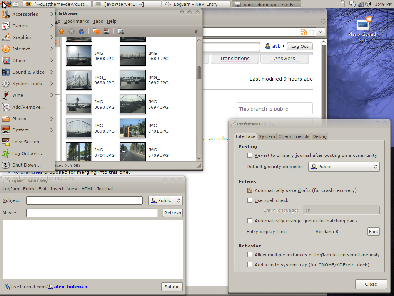Click the Log Out button on web page

(299, 46)
